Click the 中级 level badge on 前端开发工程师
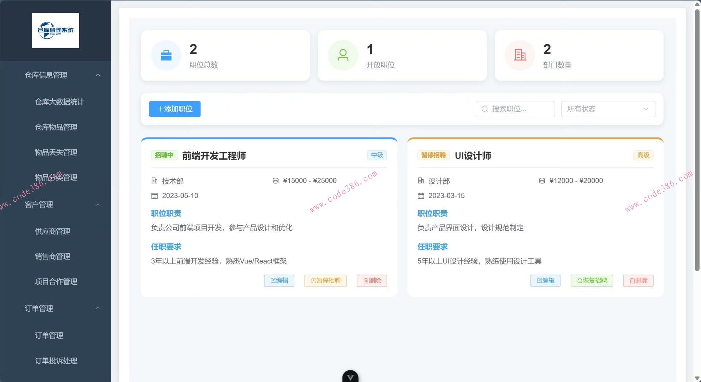The width and height of the screenshot is (701, 382). click(376, 155)
